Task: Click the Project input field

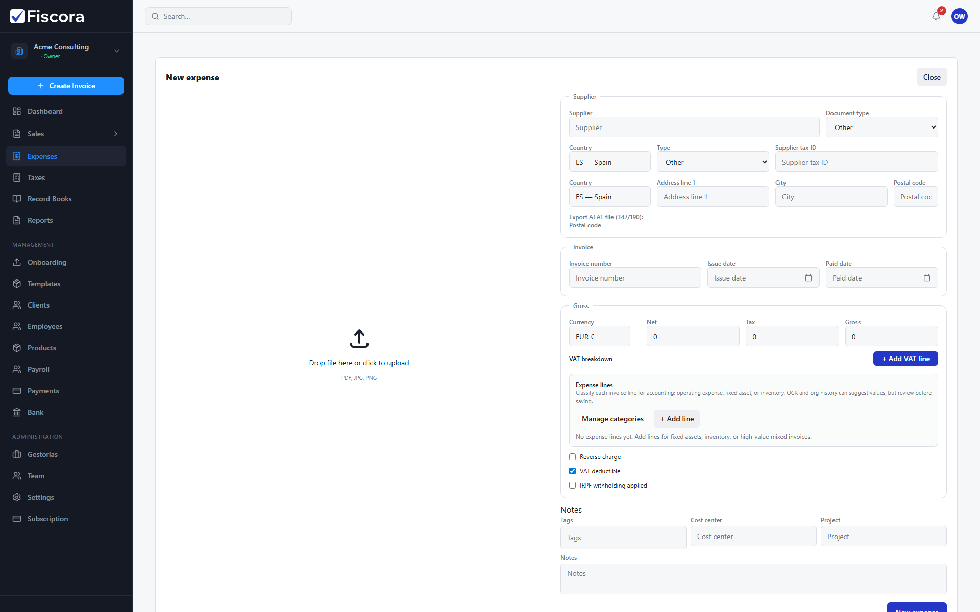Action: (x=884, y=537)
